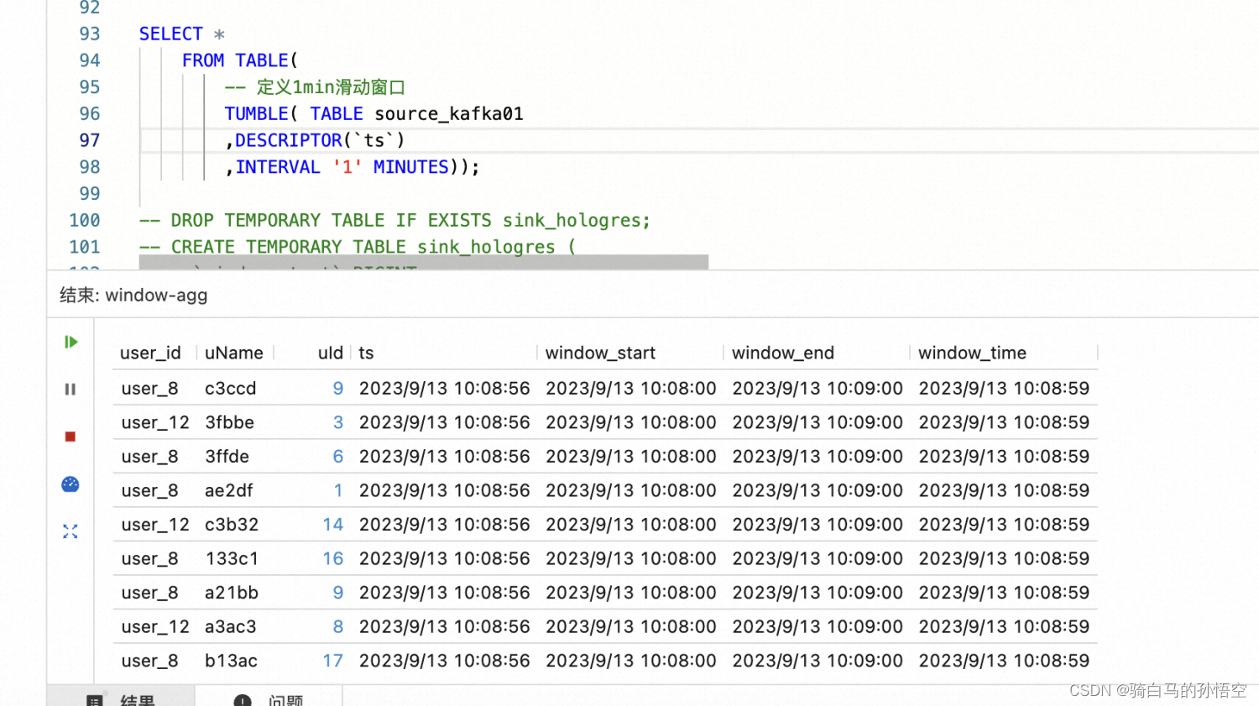Click the fullscreen expand arrows icon
Image resolution: width=1259 pixels, height=706 pixels.
click(71, 531)
